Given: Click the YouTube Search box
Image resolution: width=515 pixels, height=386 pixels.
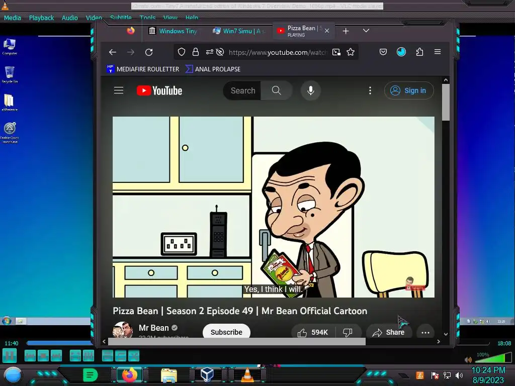Looking at the screenshot, I should pos(242,90).
